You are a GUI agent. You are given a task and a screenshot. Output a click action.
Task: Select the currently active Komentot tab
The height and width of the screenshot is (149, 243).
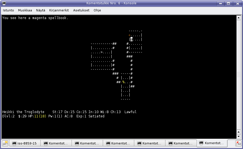(x=212, y=143)
